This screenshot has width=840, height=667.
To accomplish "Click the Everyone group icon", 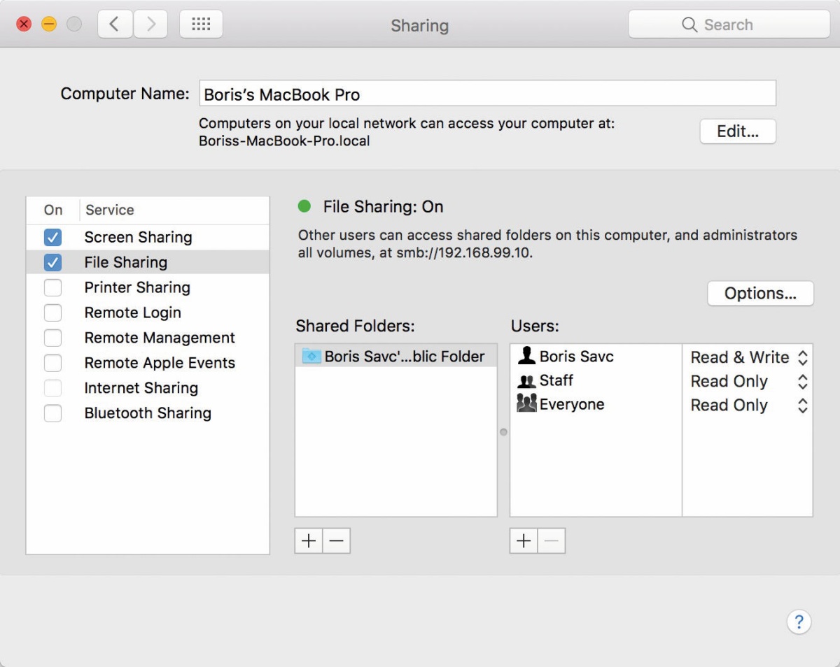I will 526,404.
